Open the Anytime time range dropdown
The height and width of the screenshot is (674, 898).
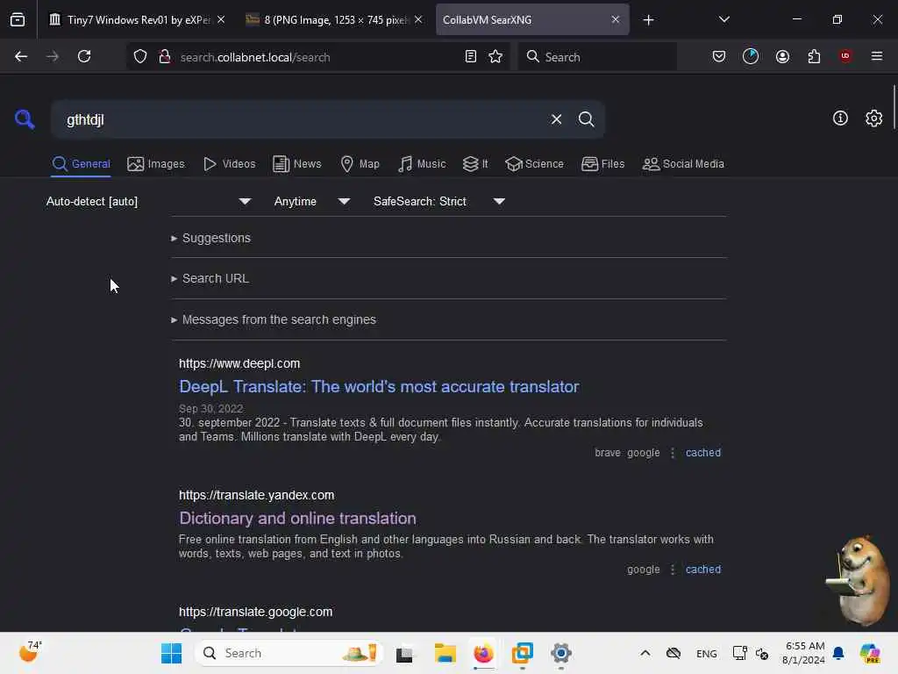coord(312,201)
